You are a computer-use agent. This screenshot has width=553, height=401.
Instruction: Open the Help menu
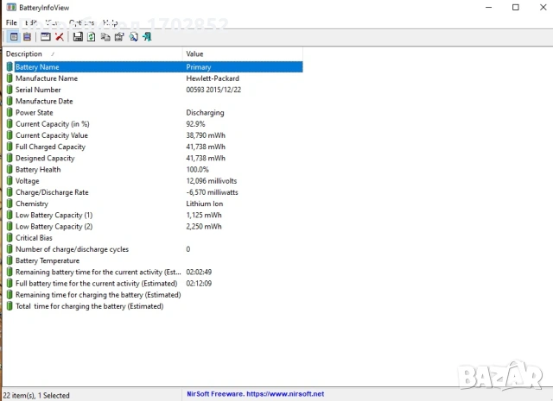pyautogui.click(x=110, y=22)
